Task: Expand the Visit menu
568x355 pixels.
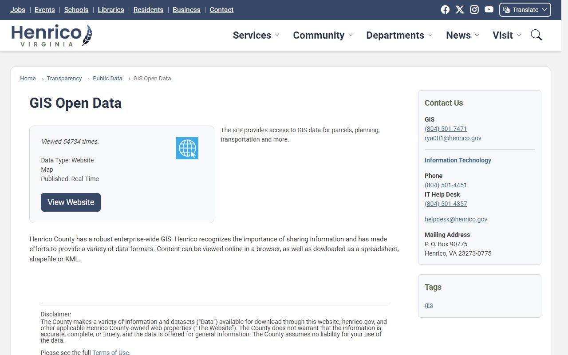Action: coord(507,35)
